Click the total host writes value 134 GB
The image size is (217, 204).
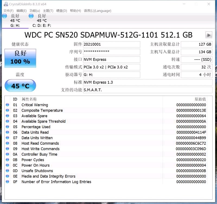(x=197, y=52)
